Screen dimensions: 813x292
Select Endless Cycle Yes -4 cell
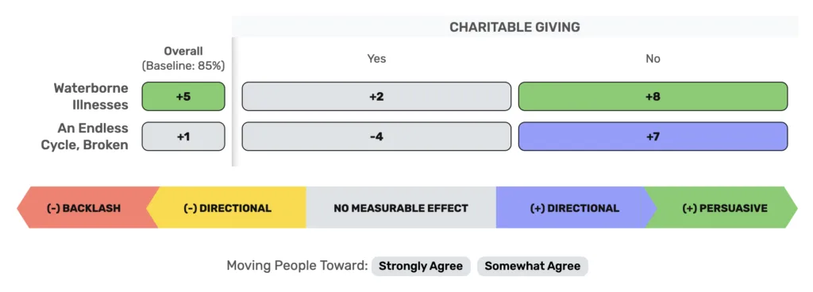(x=376, y=136)
